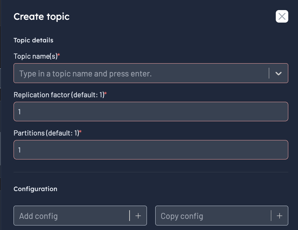
Task: Focus the topic name entry field
Action: click(x=139, y=73)
